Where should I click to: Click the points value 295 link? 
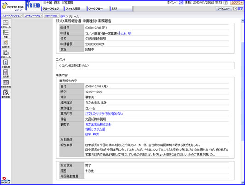click(x=181, y=3)
